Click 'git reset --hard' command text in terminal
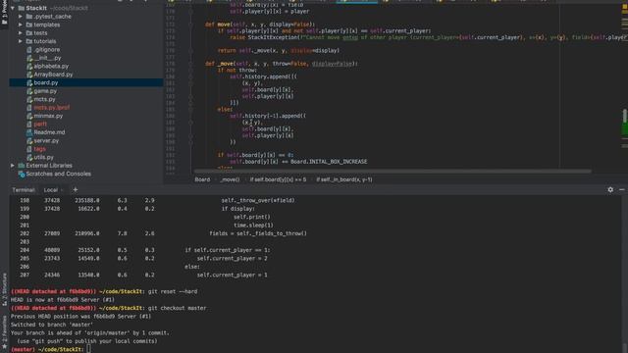The image size is (628, 353). click(173, 292)
